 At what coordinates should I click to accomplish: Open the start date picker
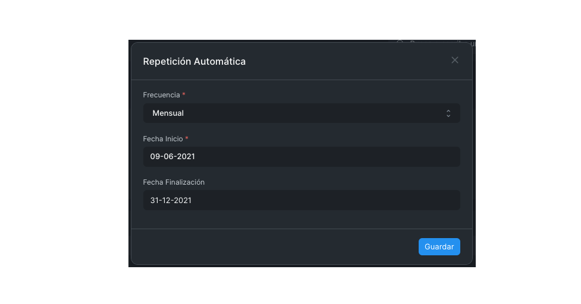pyautogui.click(x=301, y=157)
